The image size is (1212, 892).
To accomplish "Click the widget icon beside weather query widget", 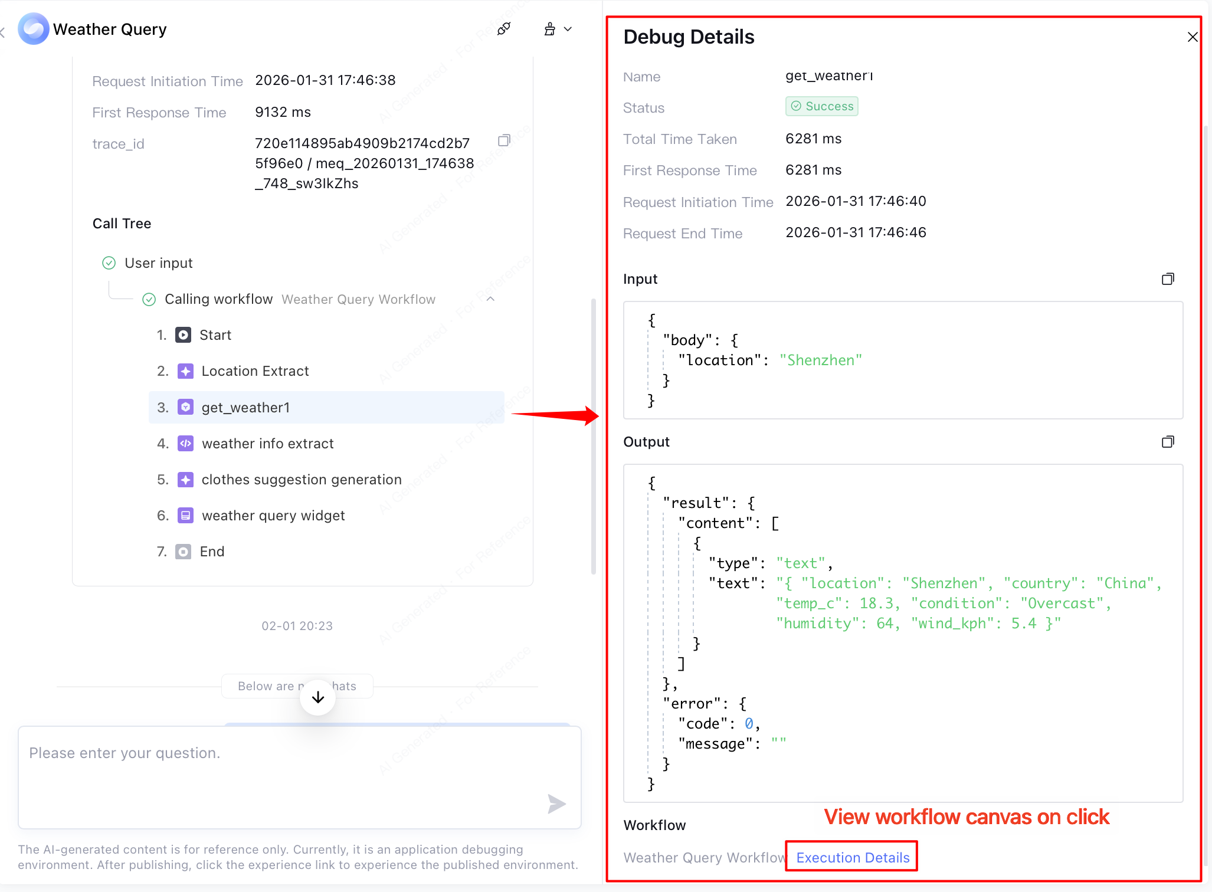I will [185, 515].
